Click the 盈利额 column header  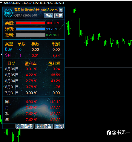pyautogui.click(x=54, y=63)
